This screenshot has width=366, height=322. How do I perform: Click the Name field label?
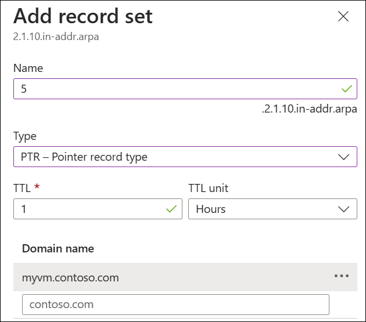coord(28,68)
